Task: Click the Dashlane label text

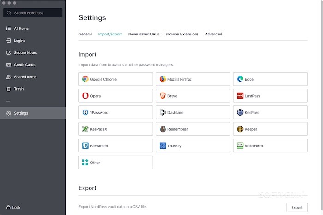Action: 175,112
